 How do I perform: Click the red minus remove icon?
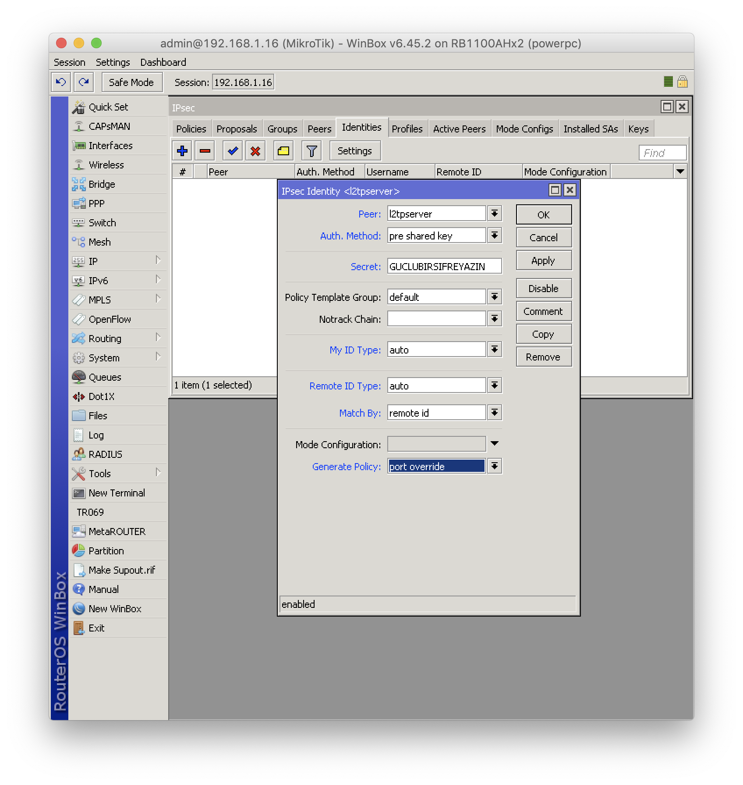click(205, 151)
